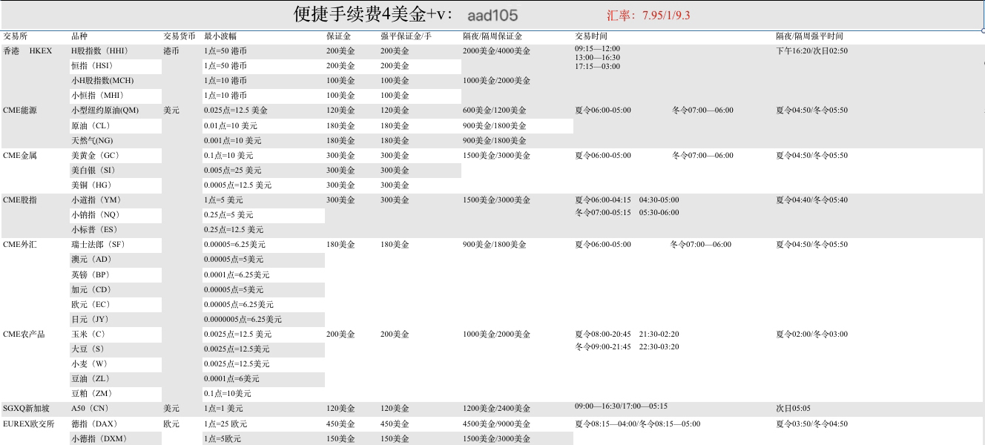Select the CME外汇 exchange cell

coord(20,245)
